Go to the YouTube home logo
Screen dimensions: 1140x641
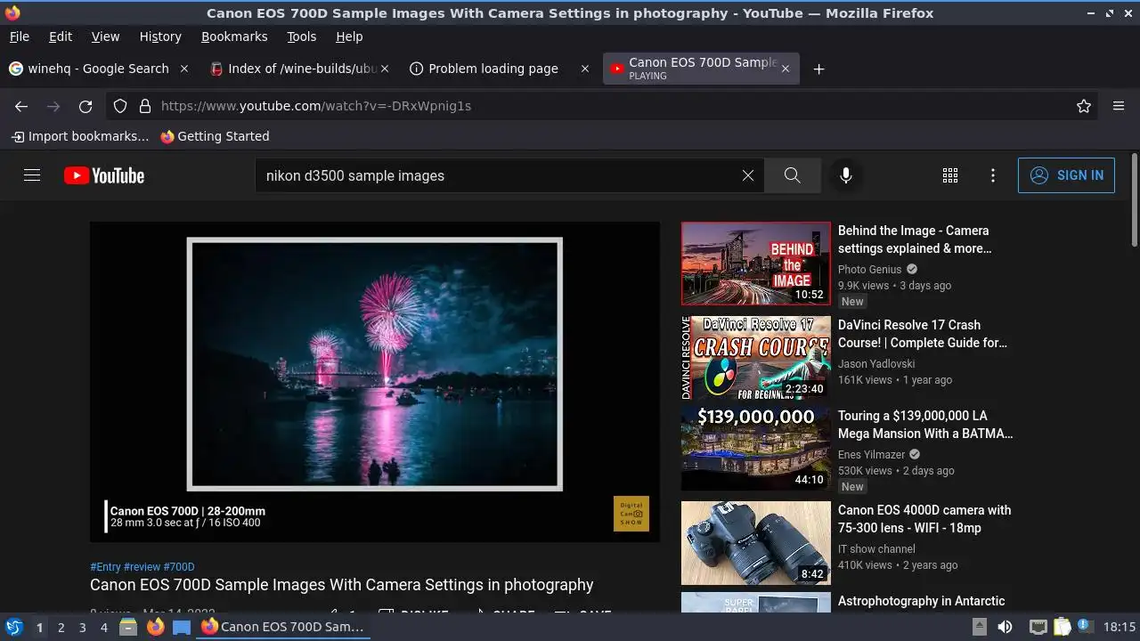(104, 175)
